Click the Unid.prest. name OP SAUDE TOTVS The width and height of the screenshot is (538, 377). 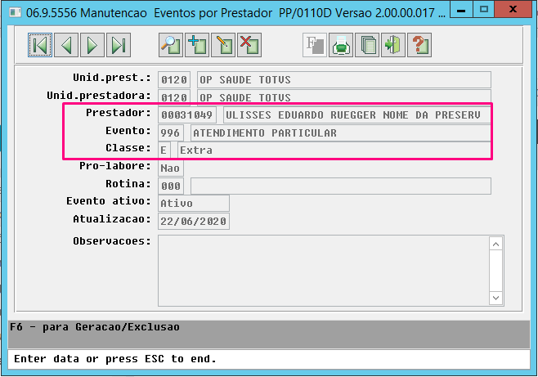(344, 80)
